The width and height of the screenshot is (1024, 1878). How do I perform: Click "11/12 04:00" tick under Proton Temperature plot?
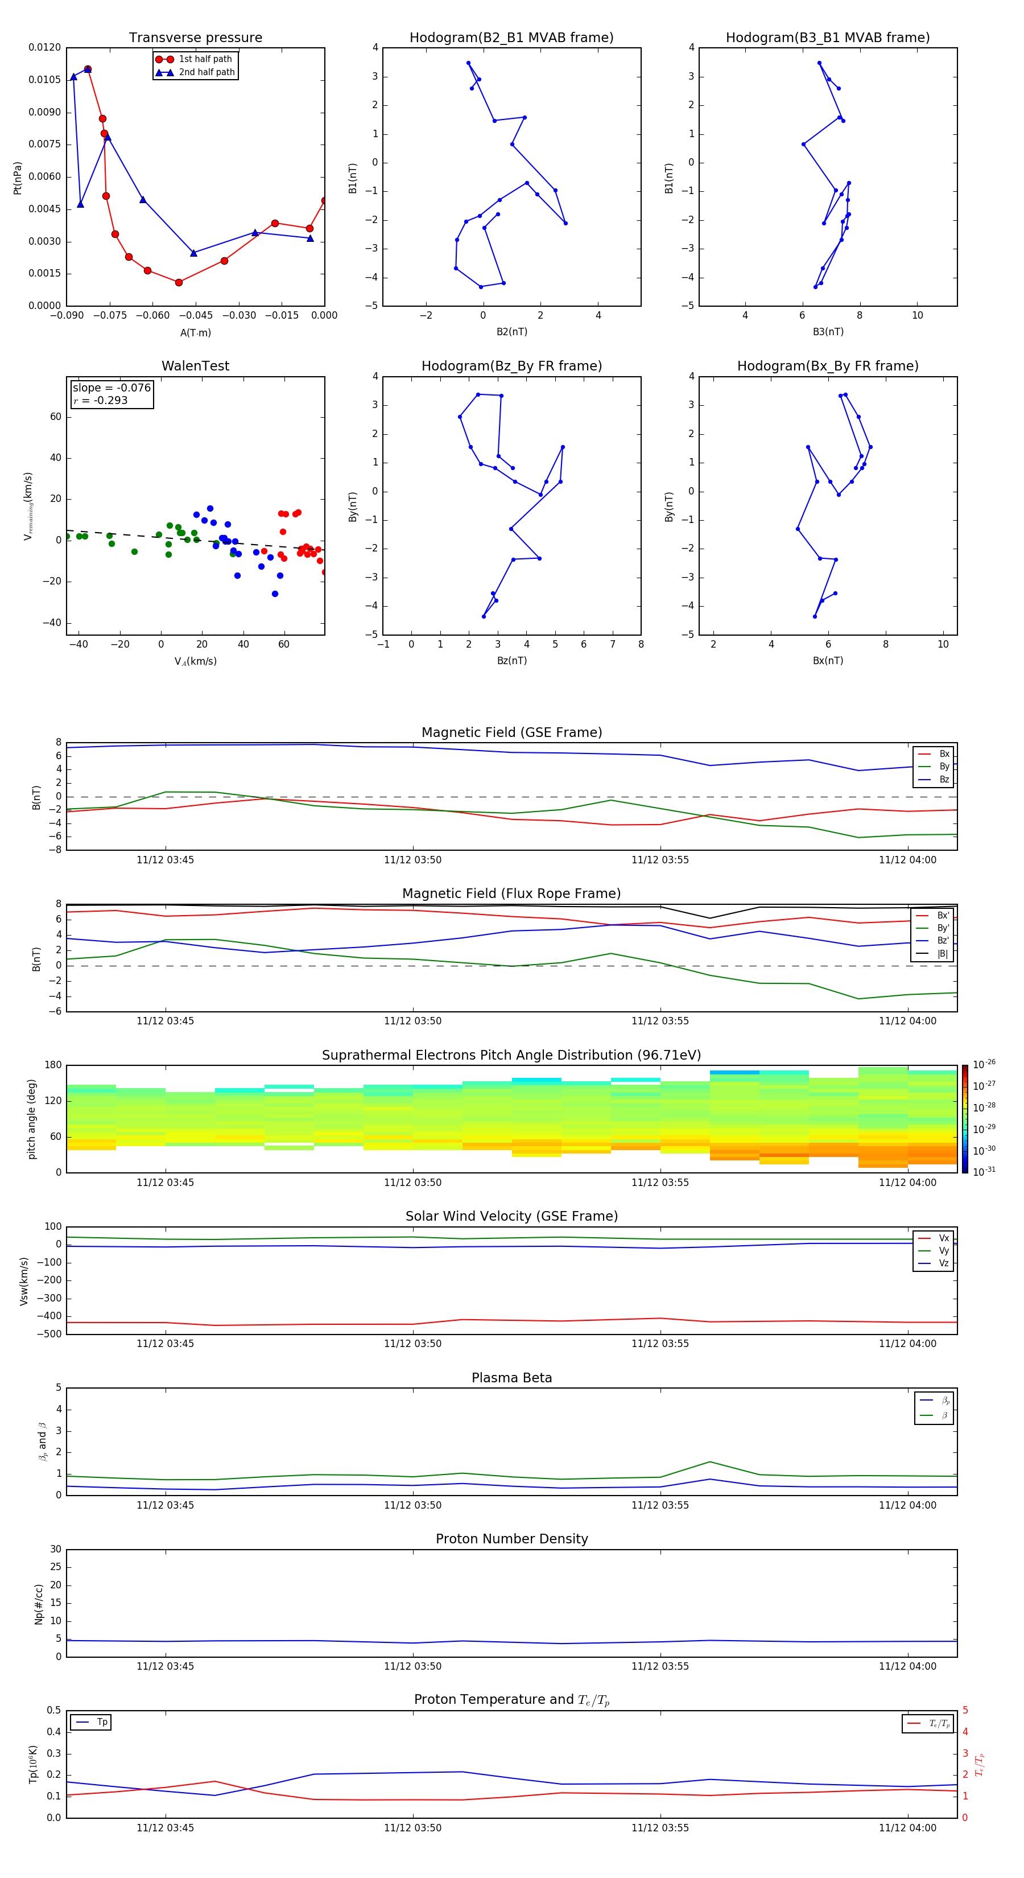(907, 1828)
